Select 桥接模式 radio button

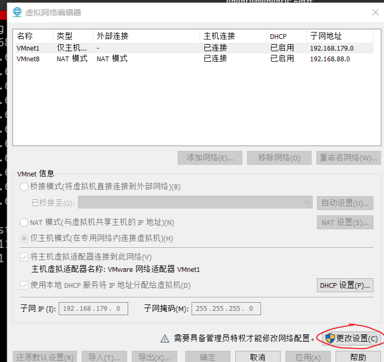pyautogui.click(x=24, y=187)
